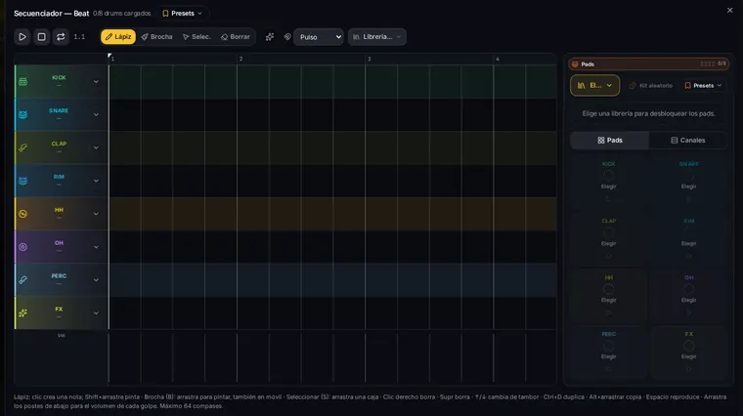
Task: Click the HH pad circular knob
Action: [x=608, y=289]
